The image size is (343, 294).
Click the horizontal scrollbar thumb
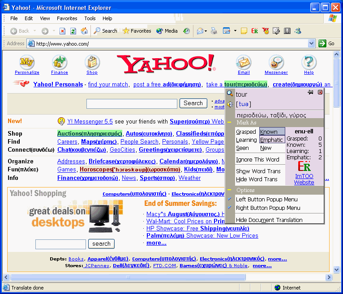[128, 277]
